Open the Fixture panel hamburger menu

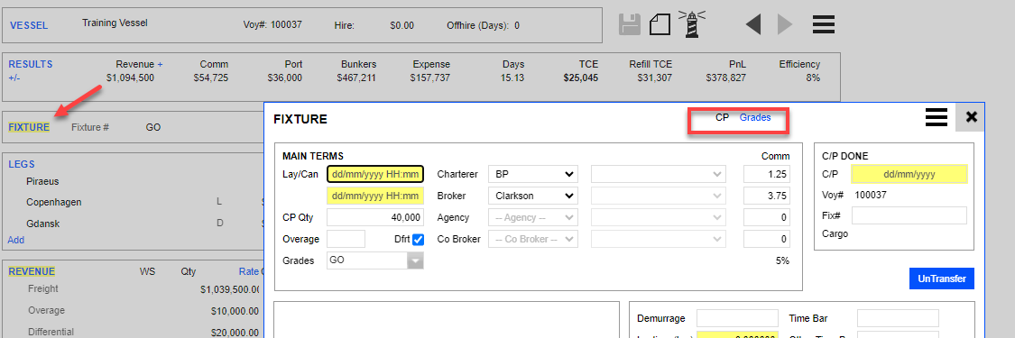(x=936, y=117)
